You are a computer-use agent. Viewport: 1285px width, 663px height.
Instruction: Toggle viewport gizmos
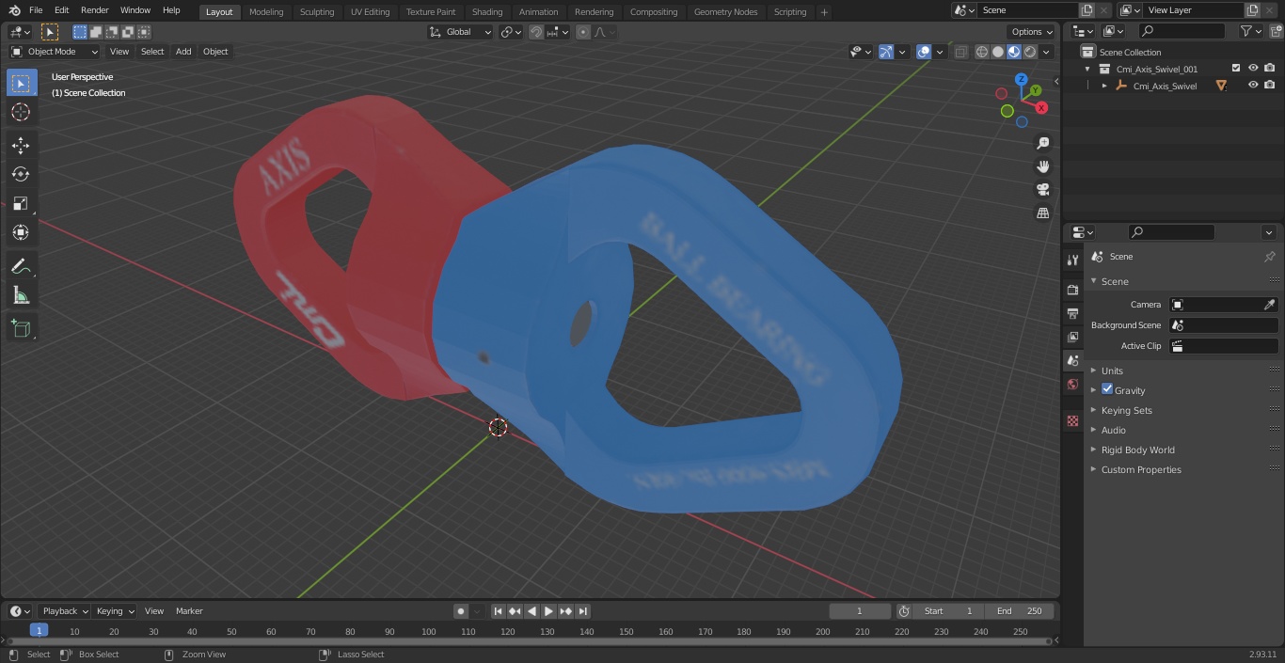click(x=885, y=52)
